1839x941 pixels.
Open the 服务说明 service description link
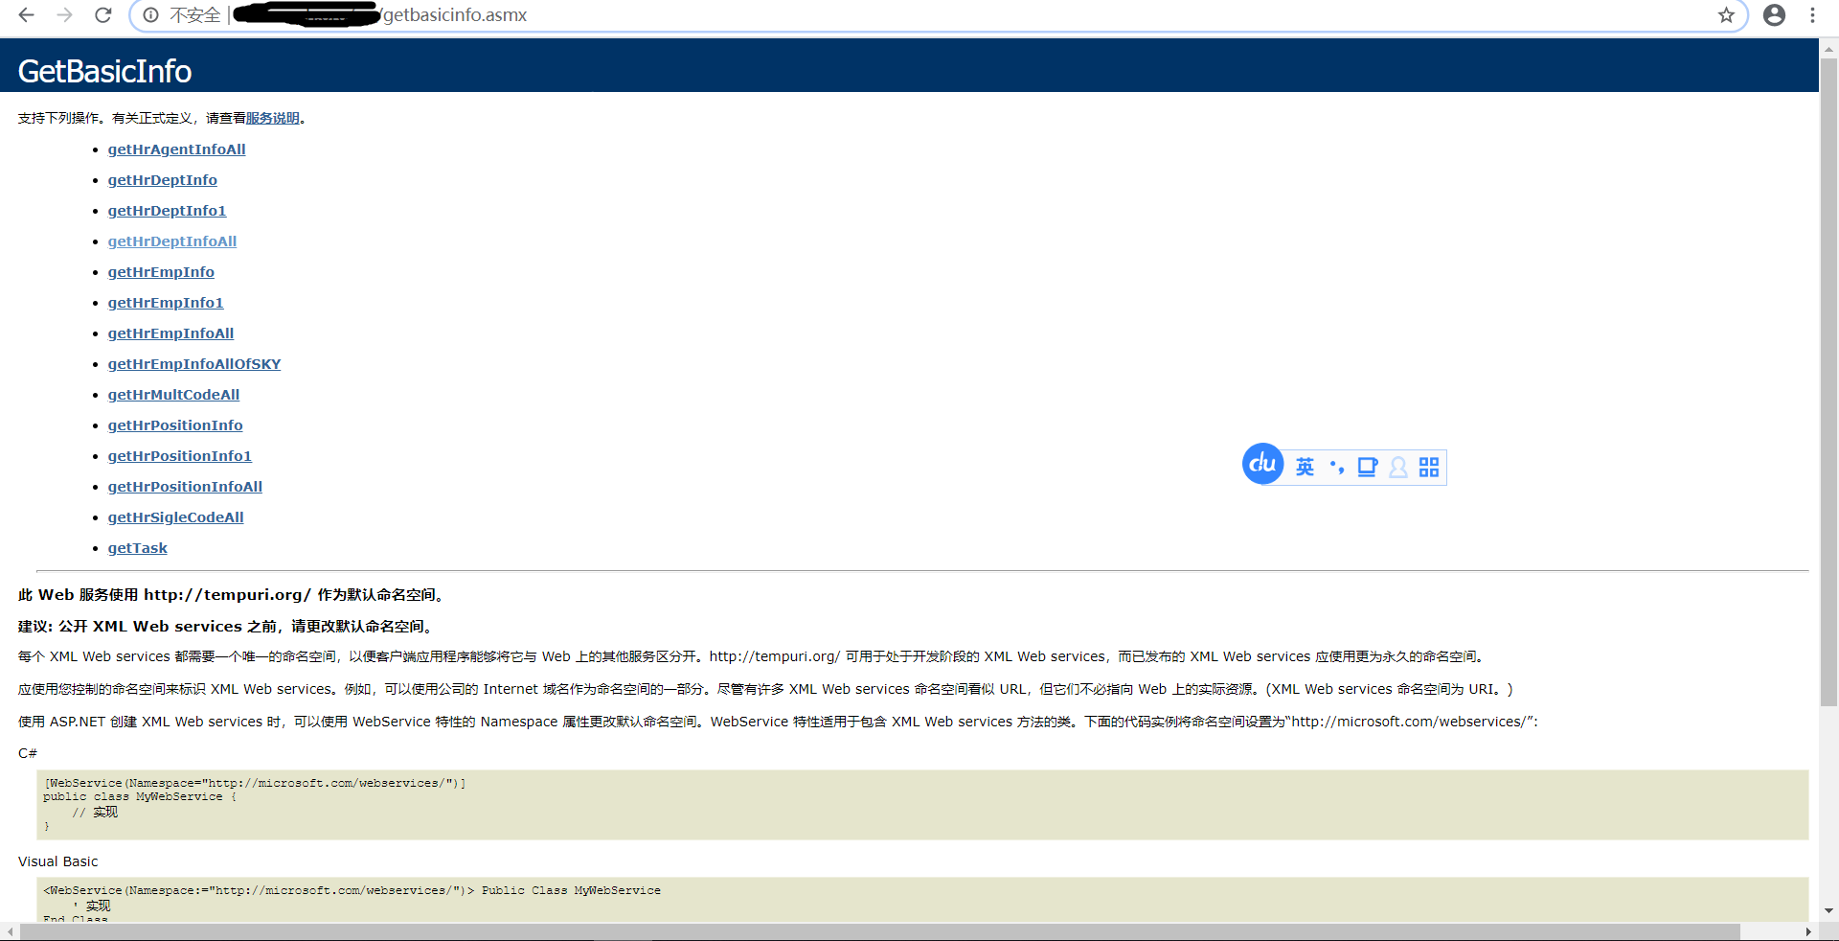[x=272, y=117]
